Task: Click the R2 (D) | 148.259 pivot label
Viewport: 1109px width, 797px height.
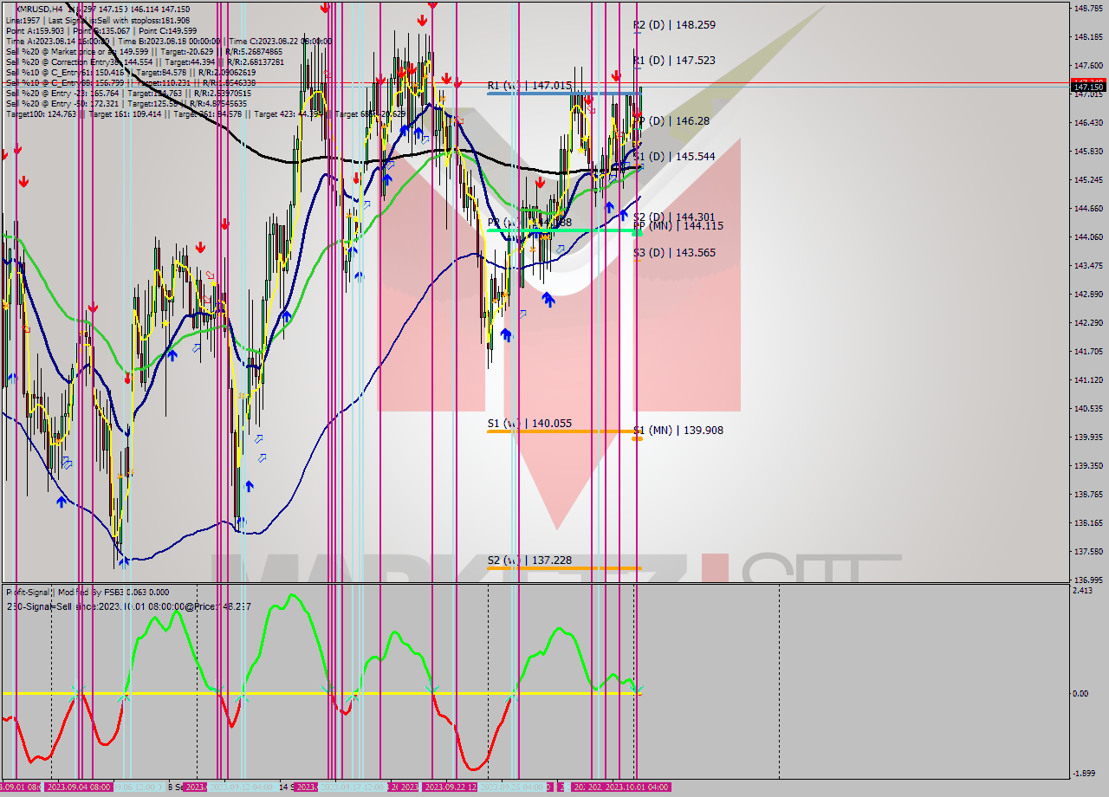Action: pos(674,25)
